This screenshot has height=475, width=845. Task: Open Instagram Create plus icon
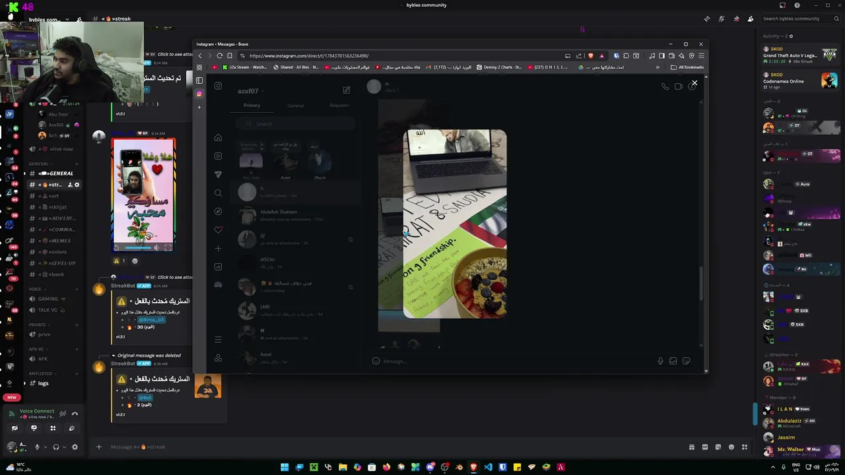pos(218,249)
